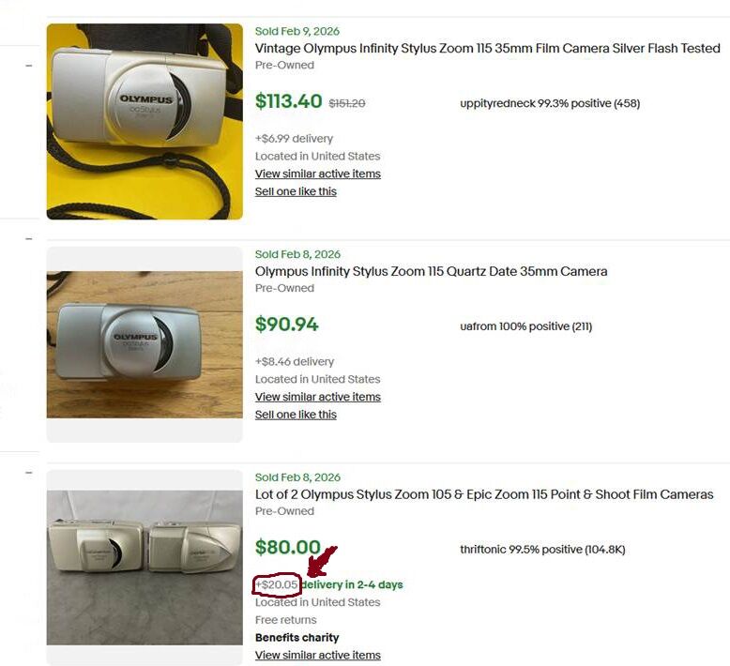730x666 pixels.
Task: Open seller uafrom 100% positive profile
Action: [x=526, y=326]
